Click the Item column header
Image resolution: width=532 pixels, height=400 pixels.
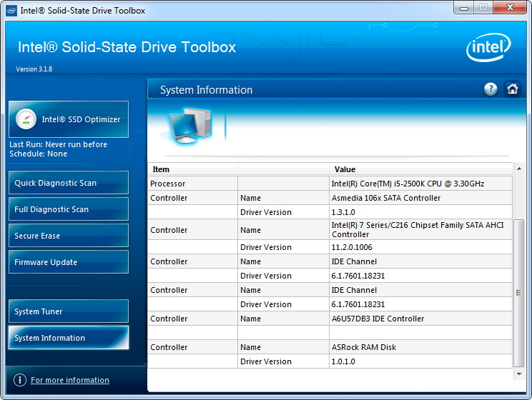[193, 169]
